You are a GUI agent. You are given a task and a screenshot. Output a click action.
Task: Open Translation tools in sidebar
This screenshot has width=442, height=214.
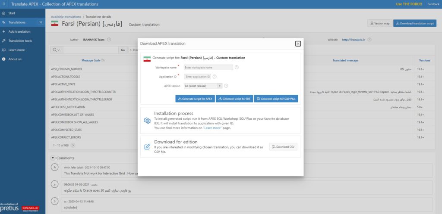pos(22,41)
